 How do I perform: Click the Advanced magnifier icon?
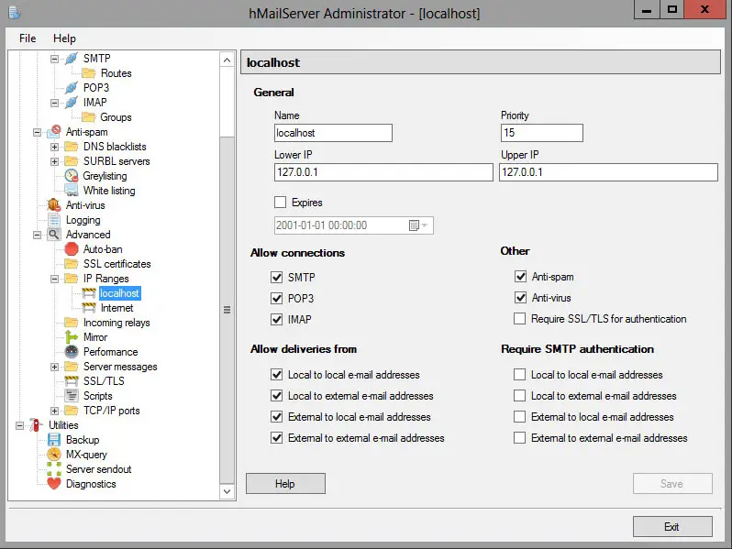pyautogui.click(x=54, y=235)
